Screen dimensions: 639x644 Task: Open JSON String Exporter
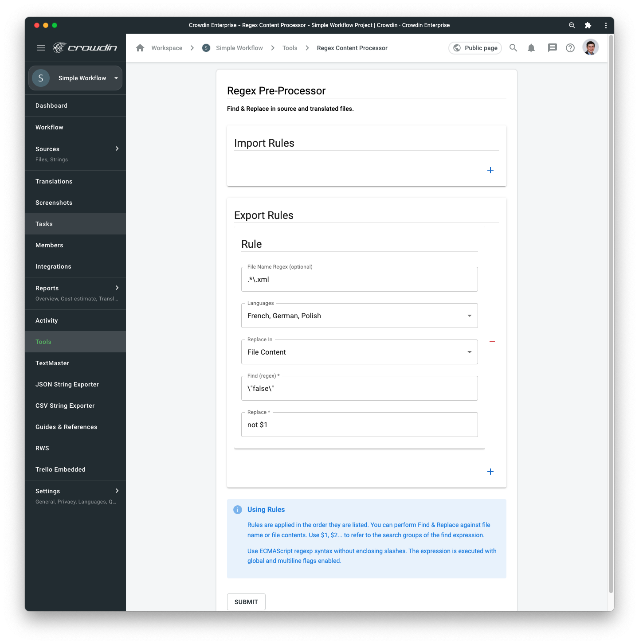(75, 384)
